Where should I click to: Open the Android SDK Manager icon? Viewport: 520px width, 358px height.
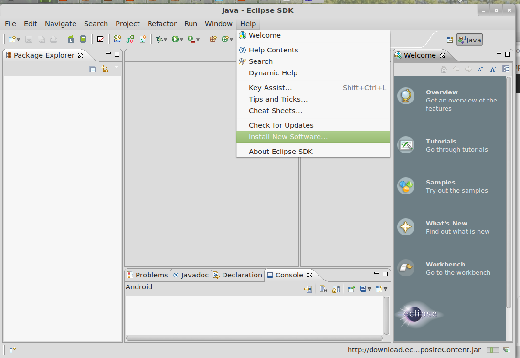tap(70, 40)
